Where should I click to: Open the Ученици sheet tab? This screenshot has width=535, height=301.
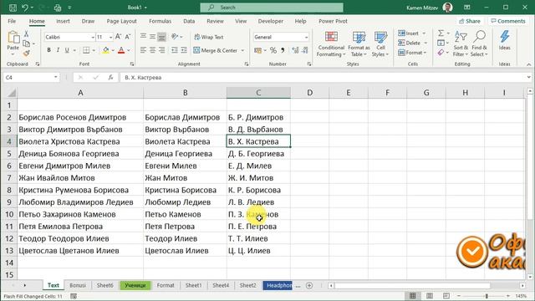(135, 285)
